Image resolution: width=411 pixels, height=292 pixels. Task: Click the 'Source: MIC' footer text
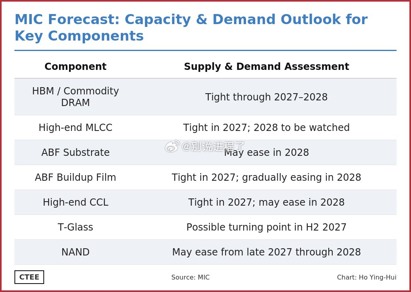[x=191, y=277]
